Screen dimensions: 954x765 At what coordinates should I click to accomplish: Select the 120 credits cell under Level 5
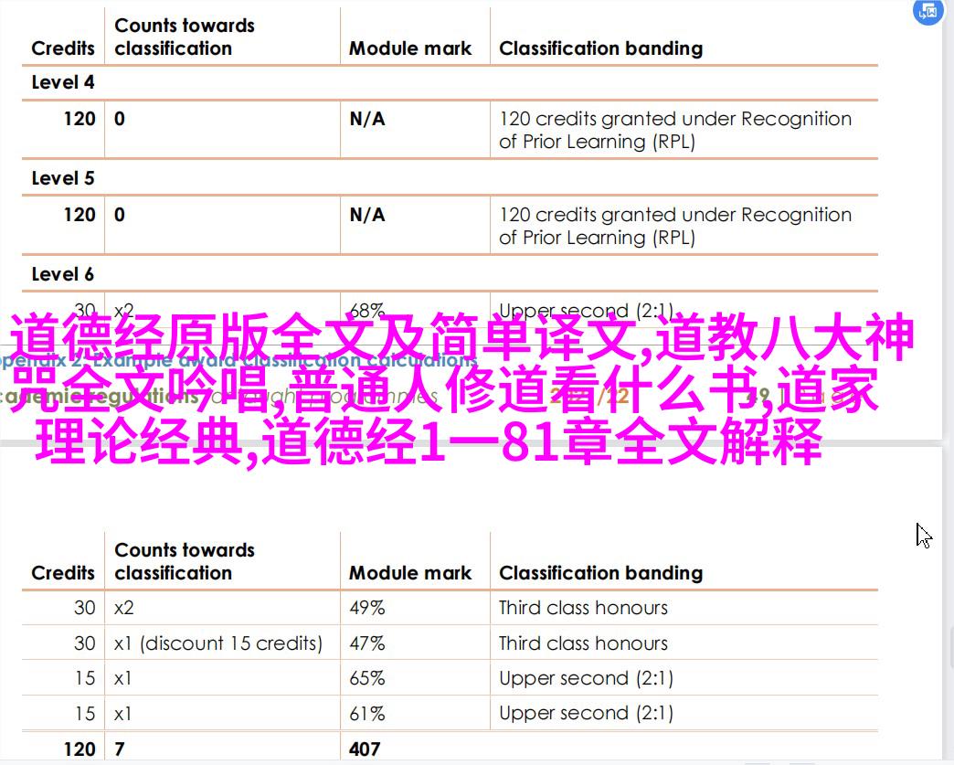coord(79,215)
